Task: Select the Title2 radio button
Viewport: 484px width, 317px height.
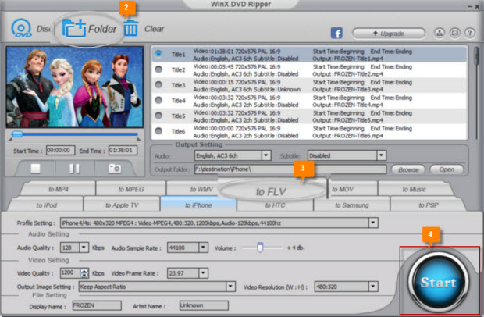Action: (x=158, y=69)
